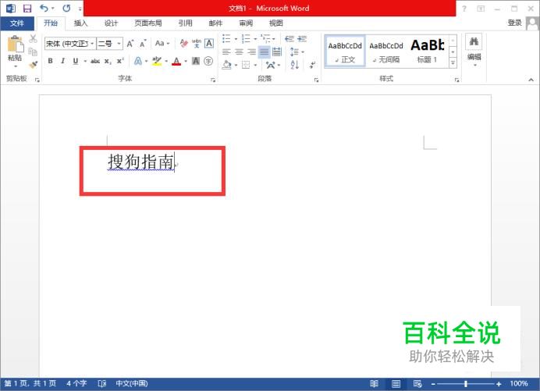Switch to the 页面布局 Page Layout tab
The width and height of the screenshot is (540, 391).
point(148,23)
